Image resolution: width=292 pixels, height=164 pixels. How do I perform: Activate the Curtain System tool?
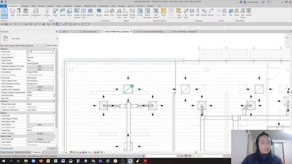pyautogui.click(x=77, y=13)
